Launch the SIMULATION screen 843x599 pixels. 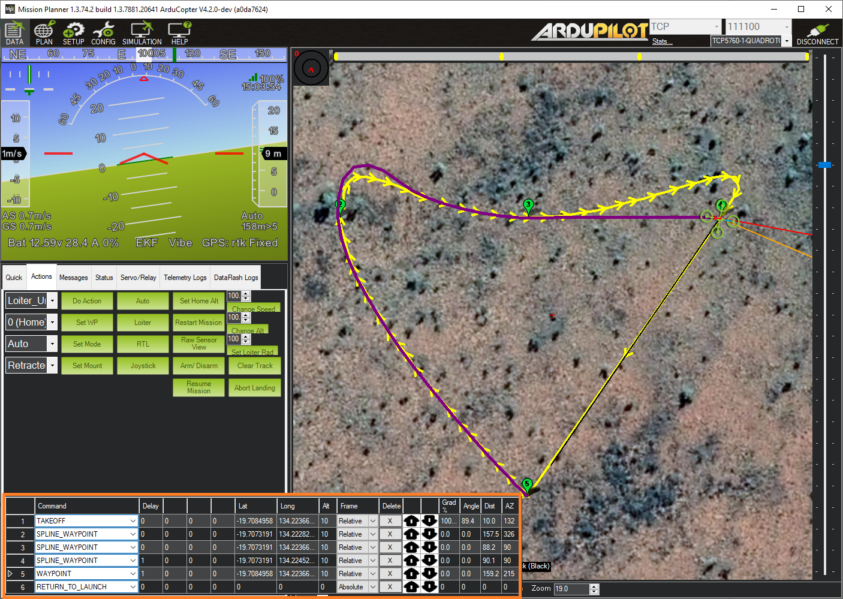[141, 33]
